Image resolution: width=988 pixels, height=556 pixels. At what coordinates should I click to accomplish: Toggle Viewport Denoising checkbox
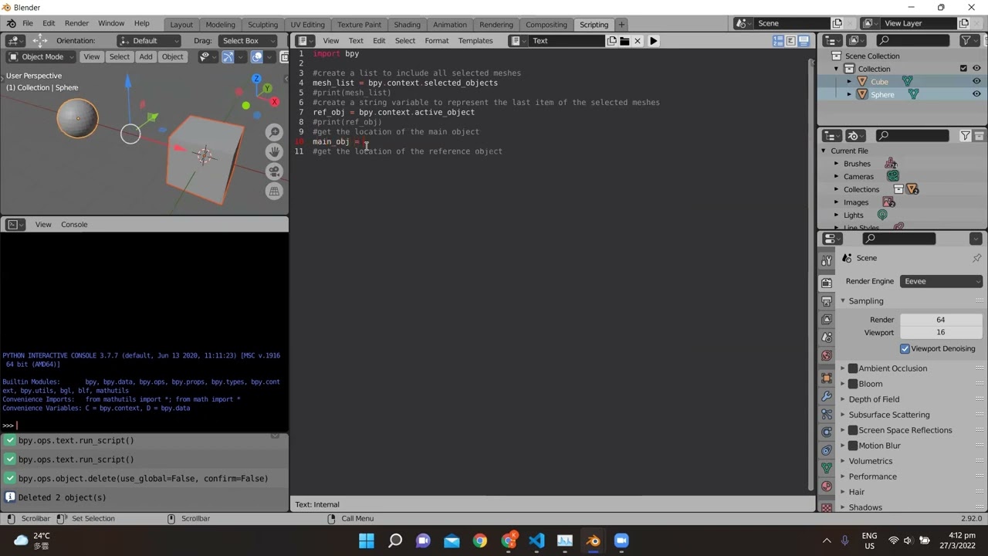click(x=905, y=348)
